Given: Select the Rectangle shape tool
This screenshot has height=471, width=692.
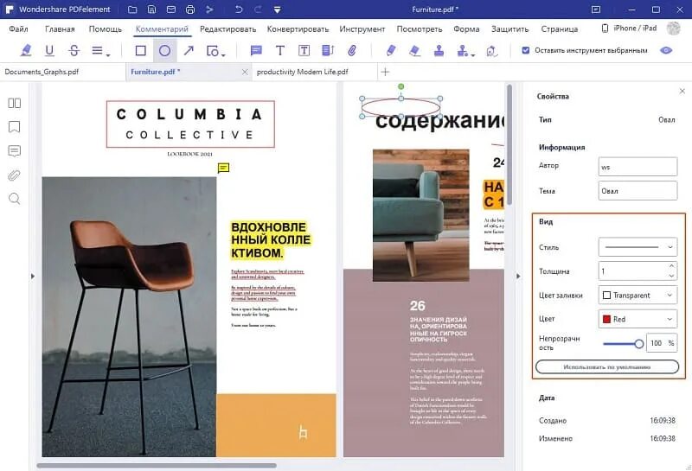Looking at the screenshot, I should coord(141,51).
